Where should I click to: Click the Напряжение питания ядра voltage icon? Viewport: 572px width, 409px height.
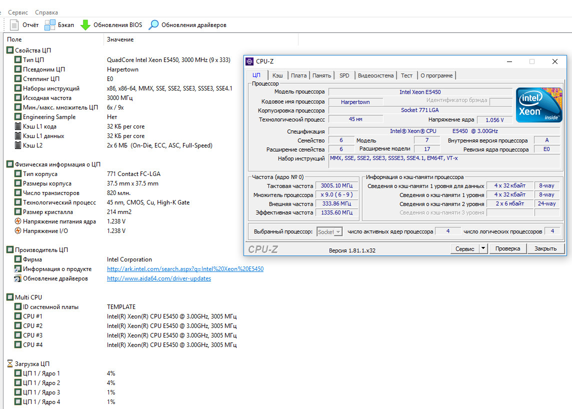pyautogui.click(x=18, y=221)
